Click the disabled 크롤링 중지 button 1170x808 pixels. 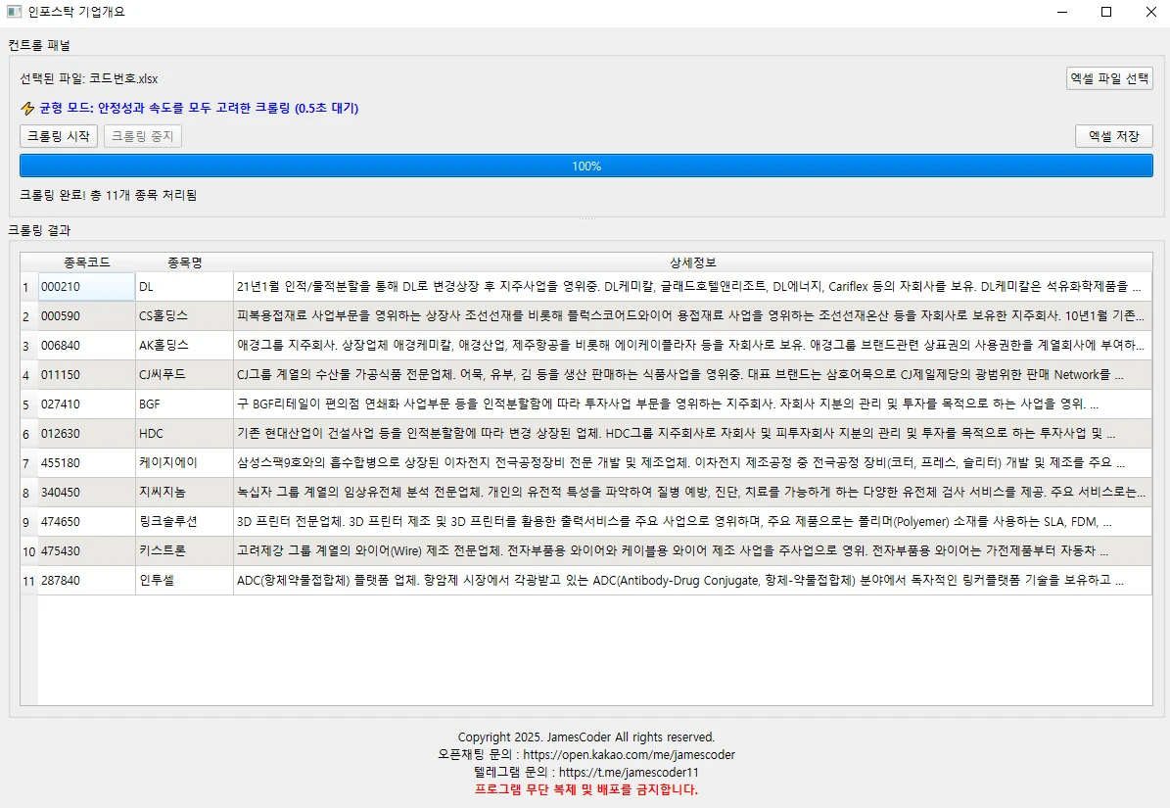pyautogui.click(x=143, y=136)
